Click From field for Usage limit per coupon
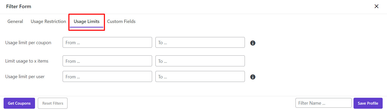This screenshot has height=110, width=387. tap(107, 43)
